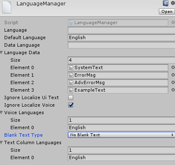Collapse the Voice Languages array
175x165 pixels.
pyautogui.click(x=2, y=112)
